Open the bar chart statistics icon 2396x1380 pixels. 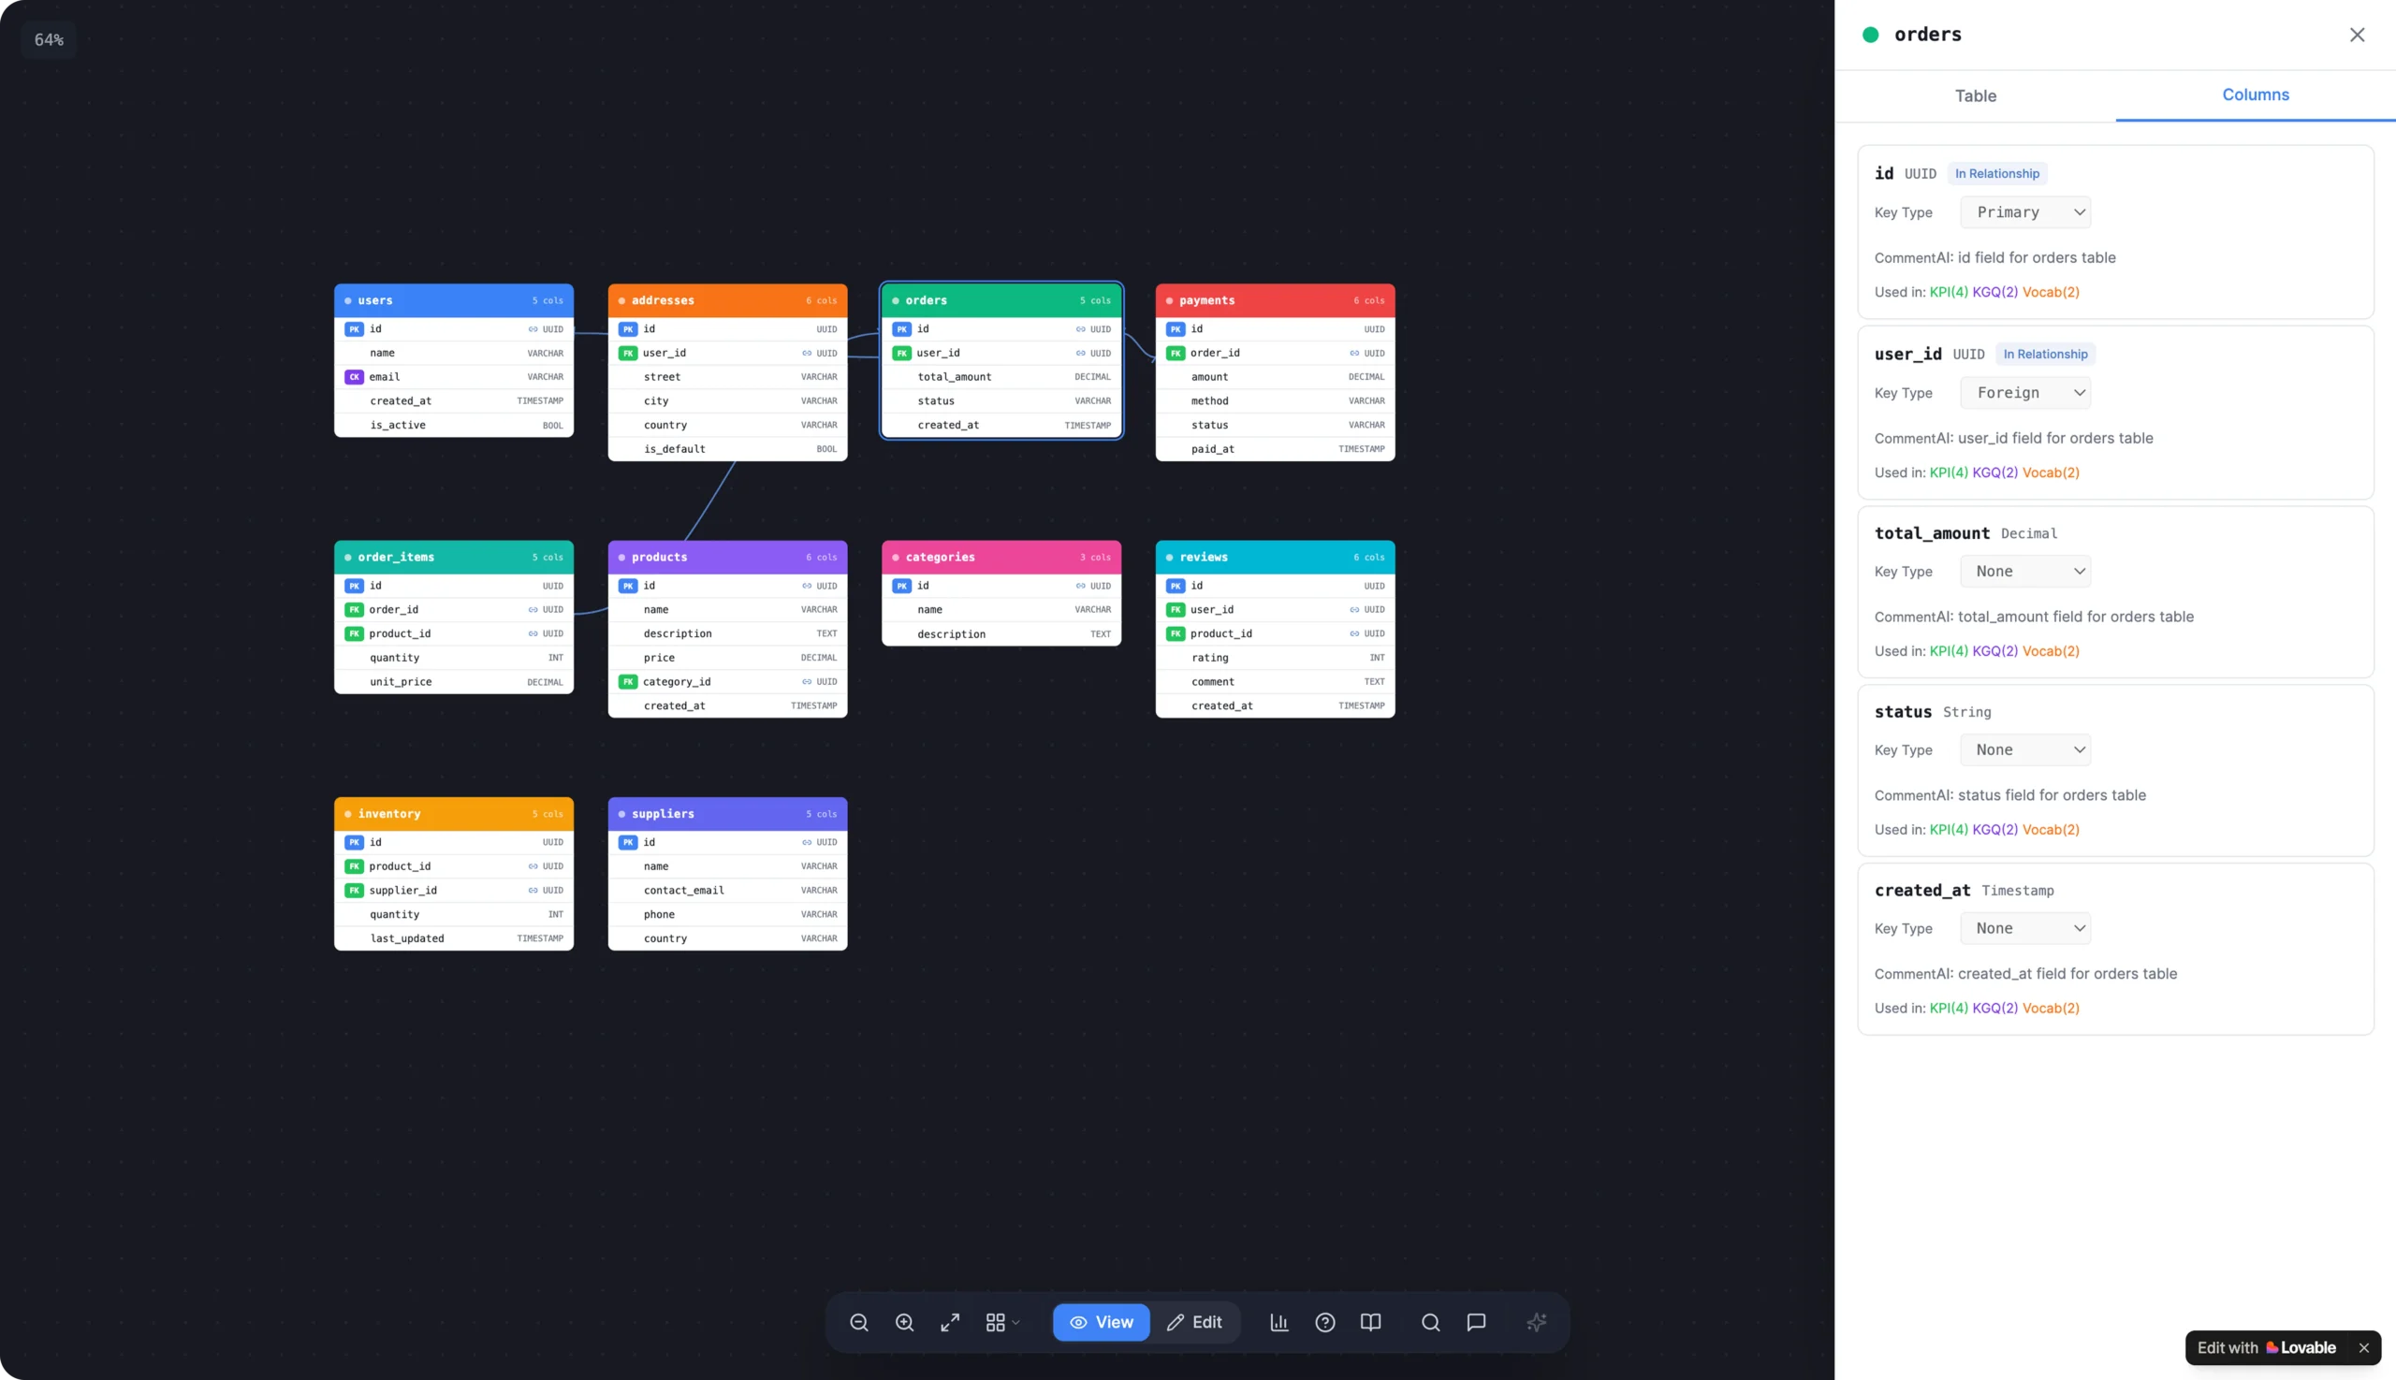[x=1279, y=1322]
